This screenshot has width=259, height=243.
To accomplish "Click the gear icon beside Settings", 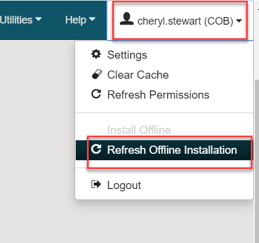I will click(96, 54).
